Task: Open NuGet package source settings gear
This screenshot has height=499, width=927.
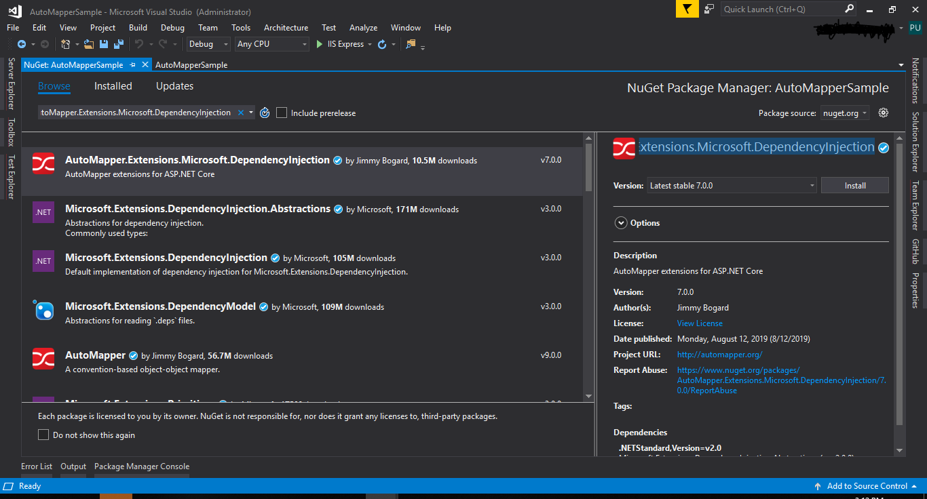Action: 883,113
